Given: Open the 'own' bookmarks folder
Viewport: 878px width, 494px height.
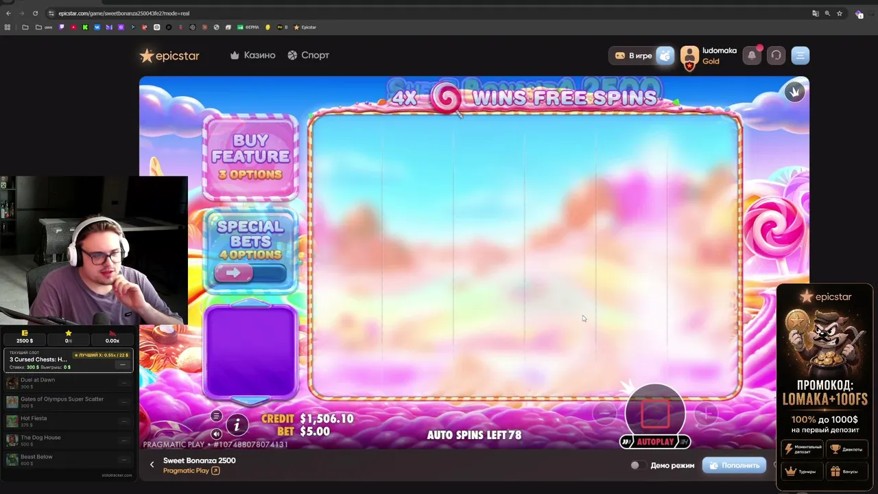Looking at the screenshot, I should 43,27.
